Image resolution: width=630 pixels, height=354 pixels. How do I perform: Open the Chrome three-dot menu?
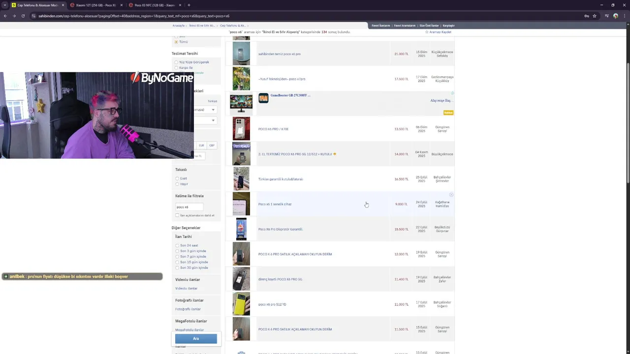pyautogui.click(x=624, y=16)
